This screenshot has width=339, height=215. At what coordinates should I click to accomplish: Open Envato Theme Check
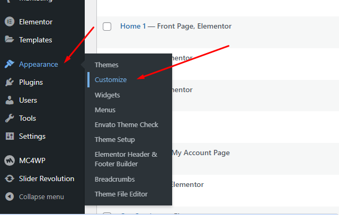pos(126,124)
